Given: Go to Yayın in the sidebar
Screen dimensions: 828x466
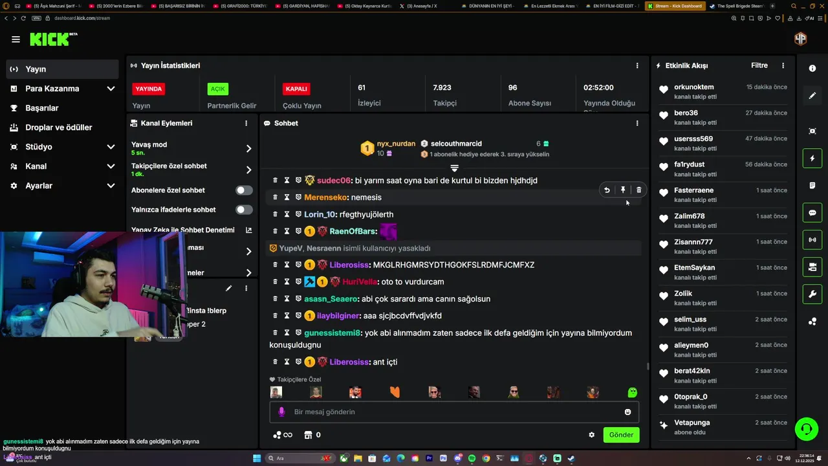Looking at the screenshot, I should pyautogui.click(x=62, y=69).
